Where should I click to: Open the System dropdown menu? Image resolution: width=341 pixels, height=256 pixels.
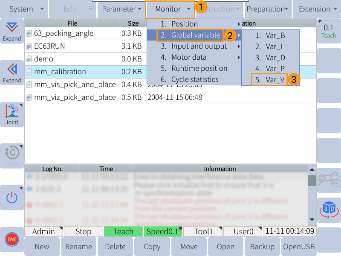coord(24,9)
